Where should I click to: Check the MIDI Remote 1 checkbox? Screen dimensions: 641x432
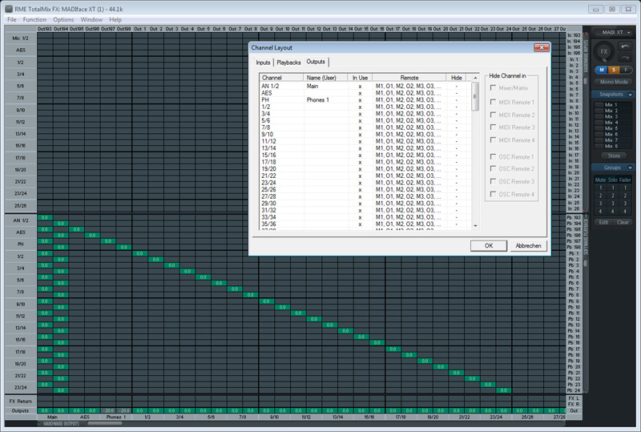click(x=493, y=102)
